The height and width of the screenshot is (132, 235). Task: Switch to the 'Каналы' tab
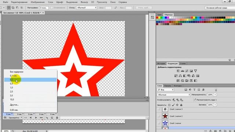pyautogui.click(x=167, y=86)
